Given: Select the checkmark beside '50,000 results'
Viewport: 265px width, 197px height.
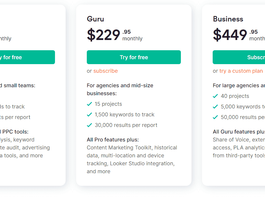Looking at the screenshot, I should point(215,117).
